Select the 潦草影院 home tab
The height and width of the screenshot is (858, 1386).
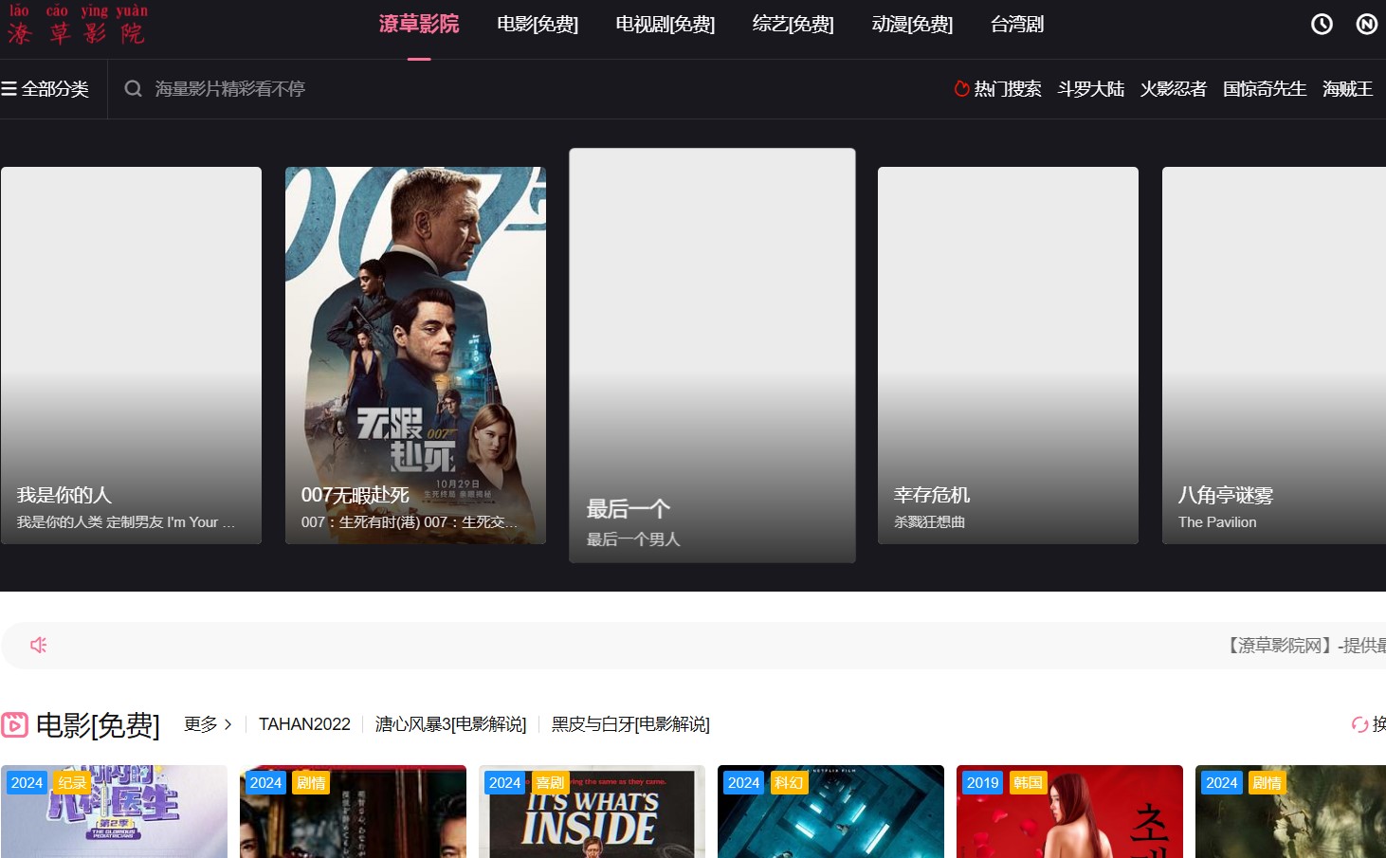419,25
